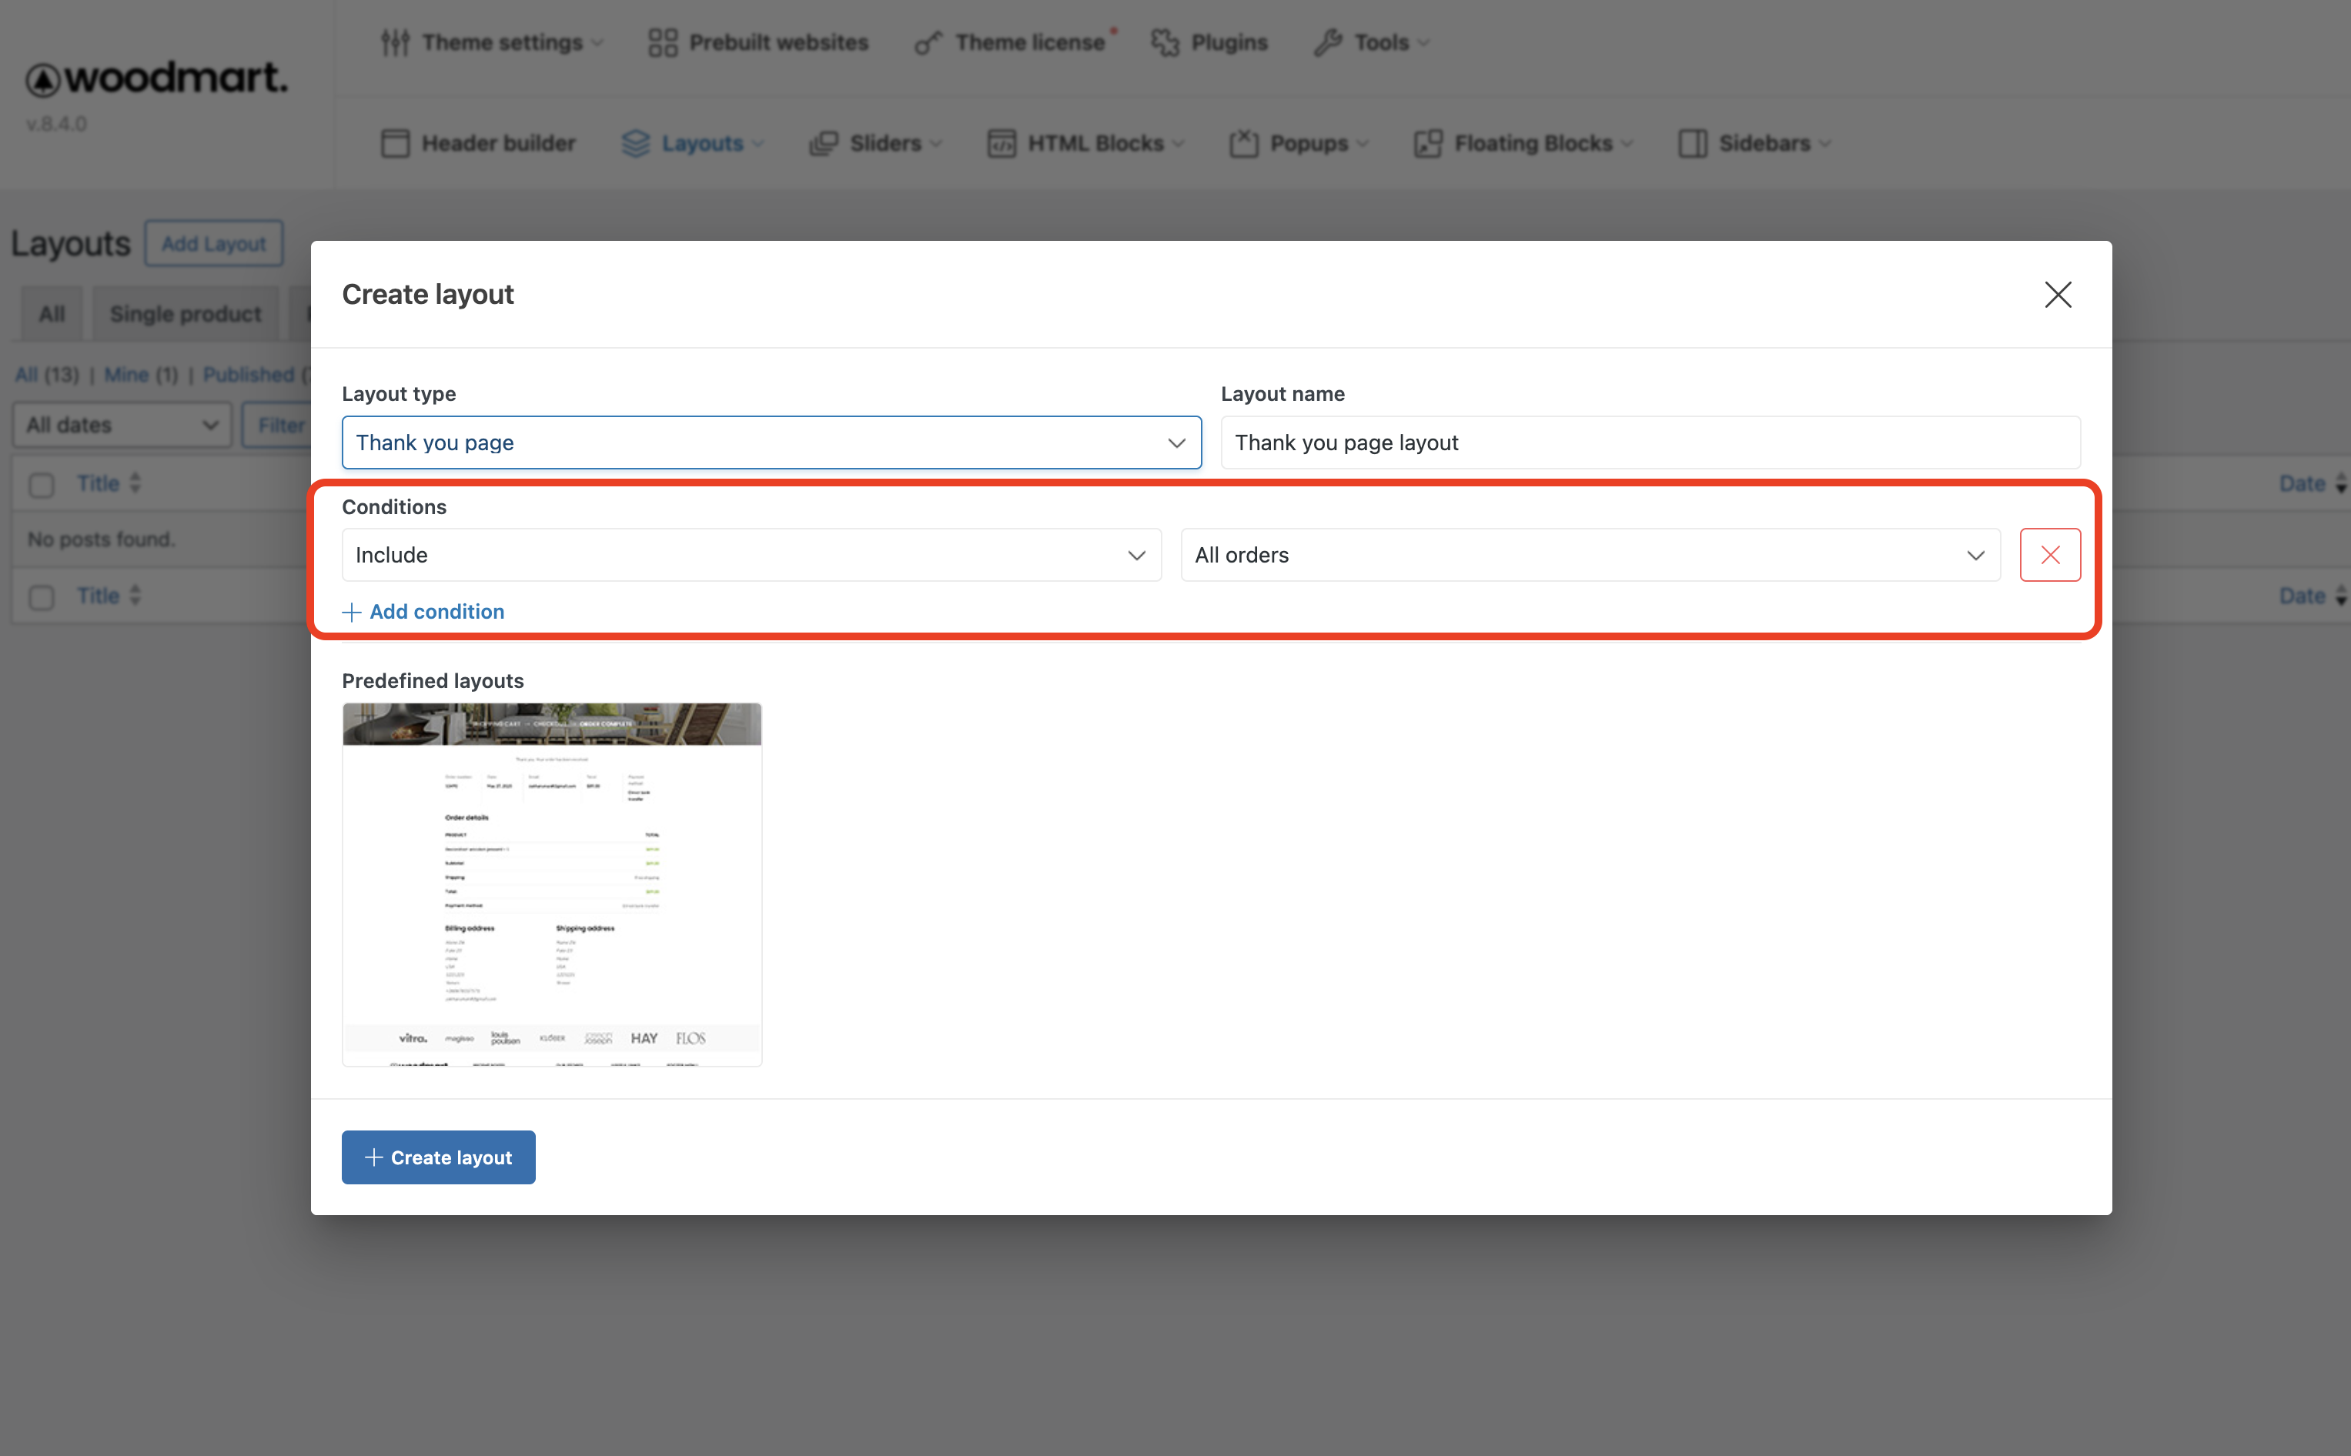This screenshot has width=2351, height=1456.
Task: Click the Theme settings sliders icon
Action: click(395, 42)
